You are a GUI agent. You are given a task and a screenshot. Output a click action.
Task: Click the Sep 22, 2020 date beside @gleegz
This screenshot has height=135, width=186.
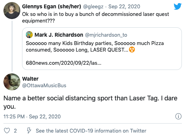coord(124,7)
